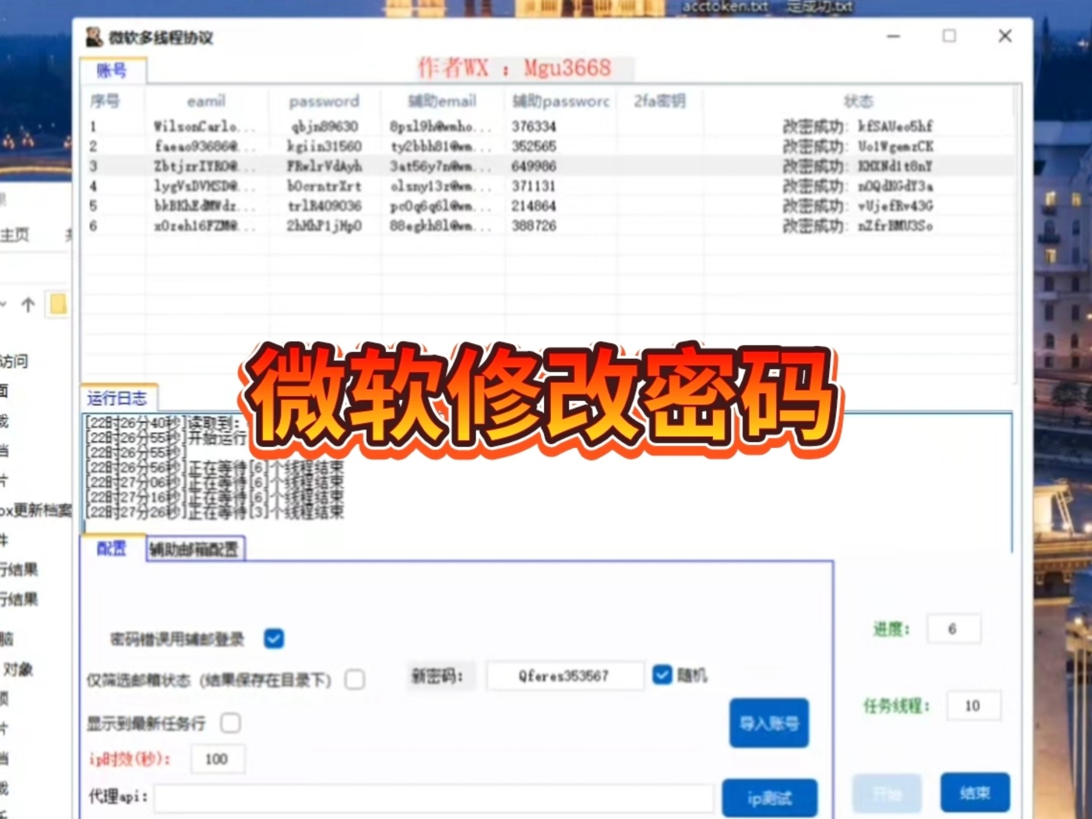Switch to the 账号 tab
This screenshot has width=1092, height=819.
pos(113,71)
